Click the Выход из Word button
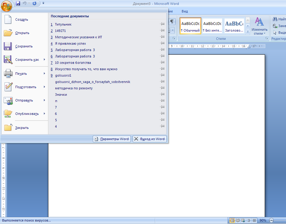The image size is (286, 224). click(149, 139)
